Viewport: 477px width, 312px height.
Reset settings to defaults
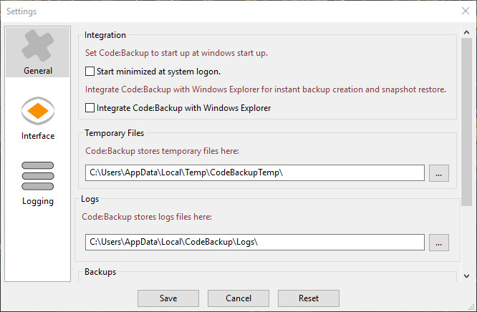pyautogui.click(x=309, y=298)
